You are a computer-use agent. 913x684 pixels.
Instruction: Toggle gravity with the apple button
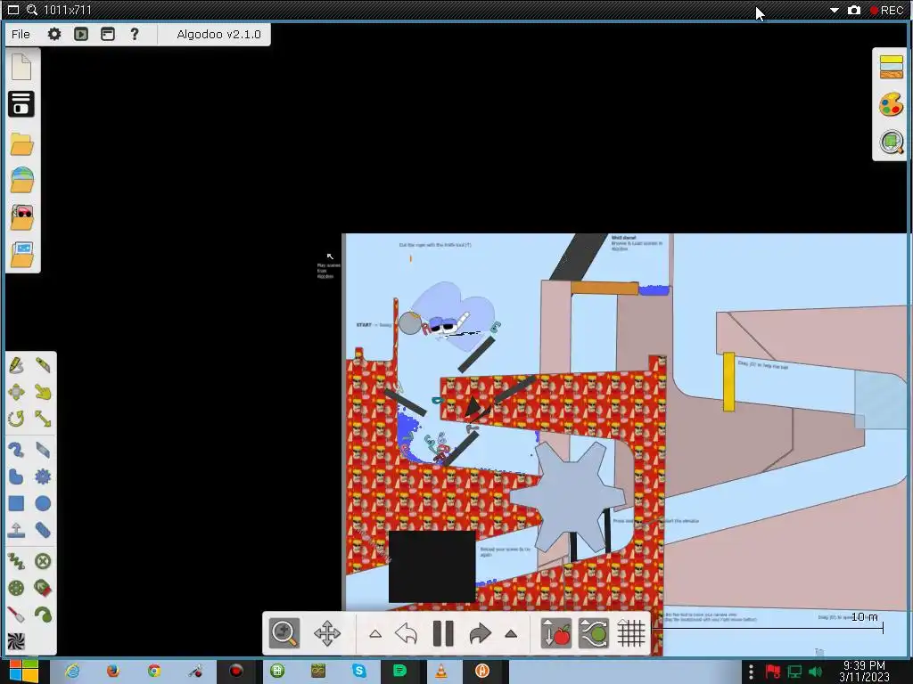point(555,633)
